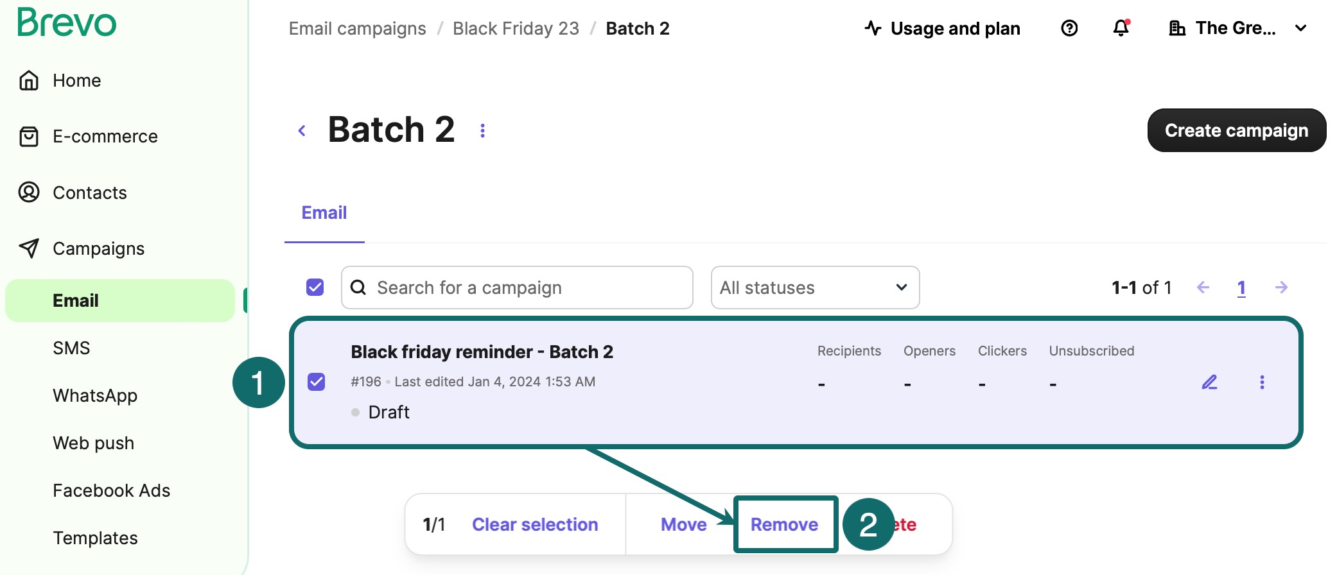
Task: Open the SMS campaigns menu item
Action: [x=71, y=348]
